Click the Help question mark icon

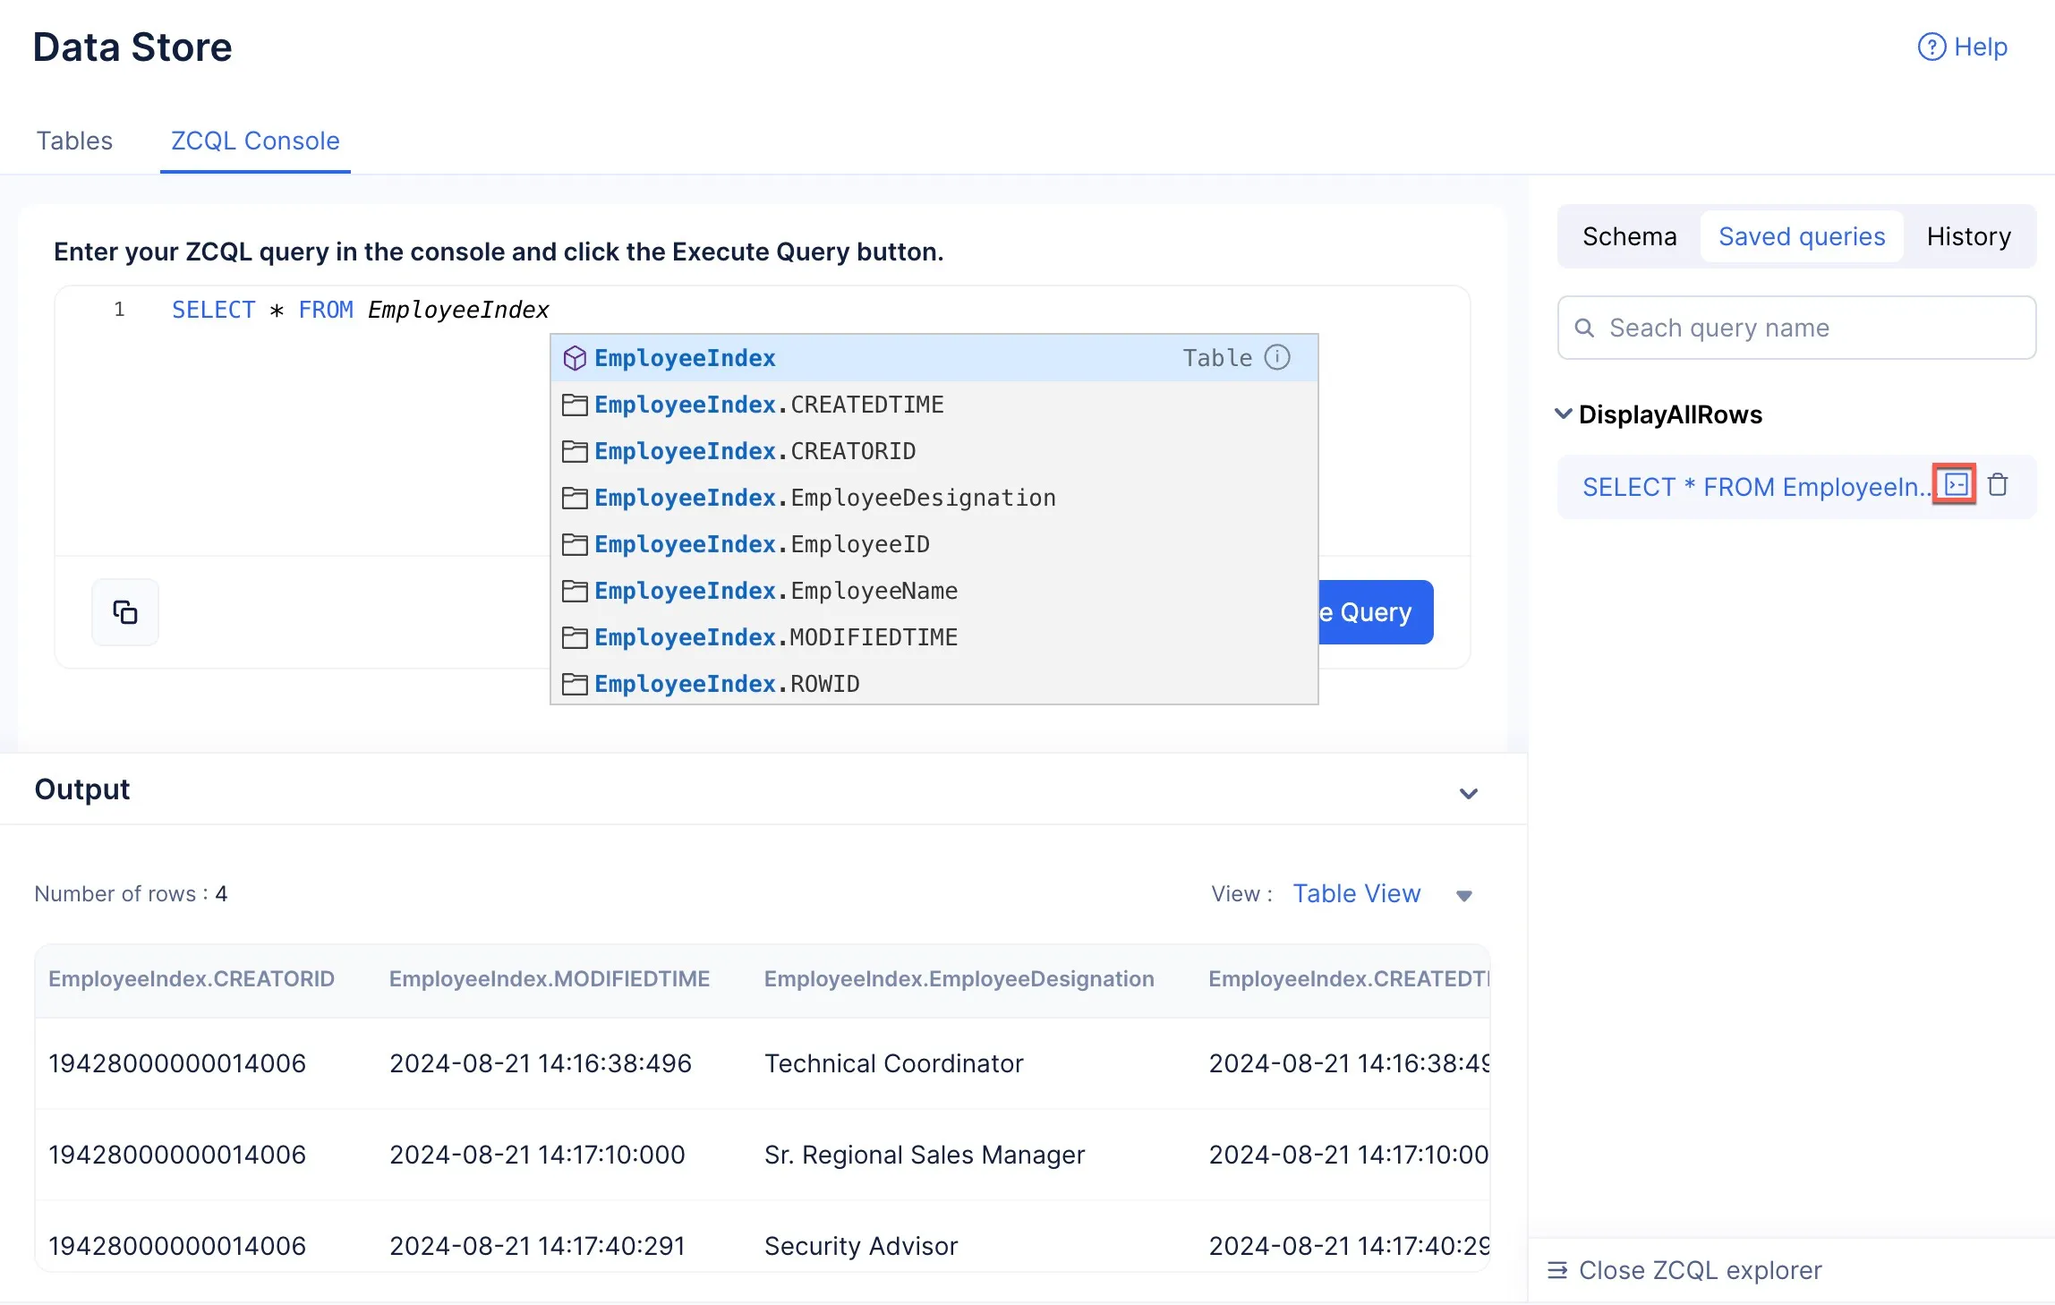tap(1931, 47)
